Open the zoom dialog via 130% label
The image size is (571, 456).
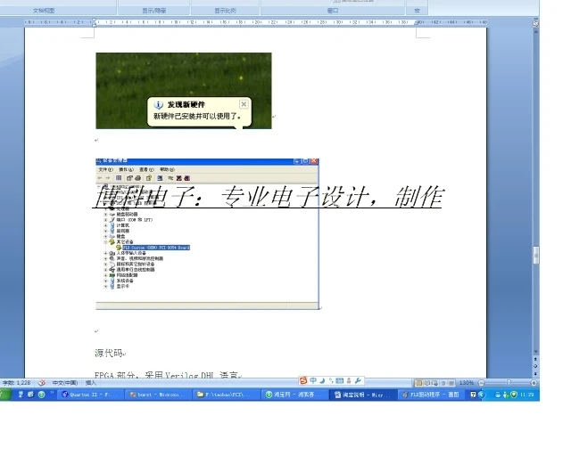pyautogui.click(x=466, y=383)
